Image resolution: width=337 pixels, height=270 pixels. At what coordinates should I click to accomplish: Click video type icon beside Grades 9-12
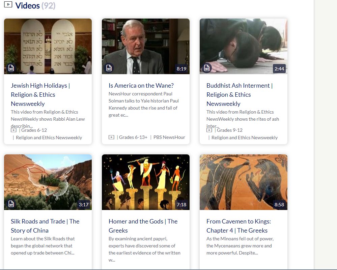coord(209,130)
